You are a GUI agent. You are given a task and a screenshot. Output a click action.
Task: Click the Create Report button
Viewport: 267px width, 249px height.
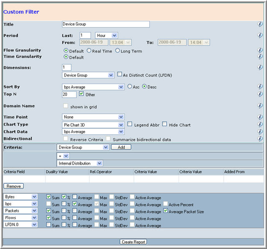point(133,242)
